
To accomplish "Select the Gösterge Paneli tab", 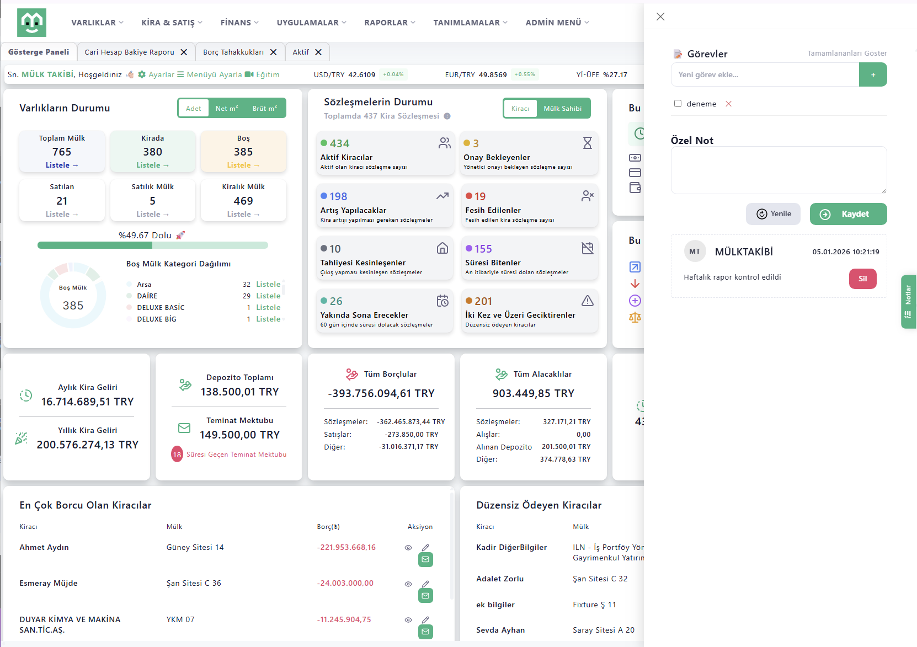I will (x=39, y=52).
